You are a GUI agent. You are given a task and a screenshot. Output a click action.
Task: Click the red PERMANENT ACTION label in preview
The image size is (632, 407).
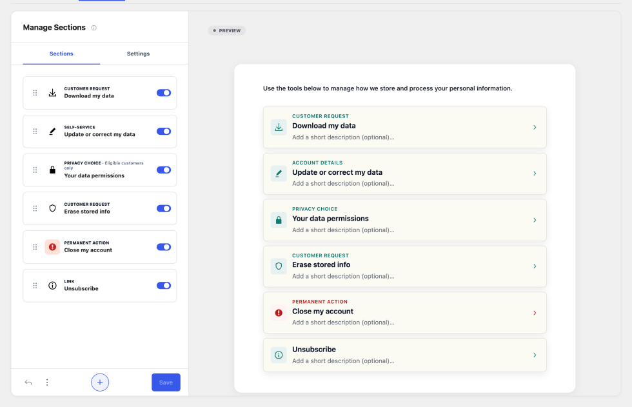320,302
